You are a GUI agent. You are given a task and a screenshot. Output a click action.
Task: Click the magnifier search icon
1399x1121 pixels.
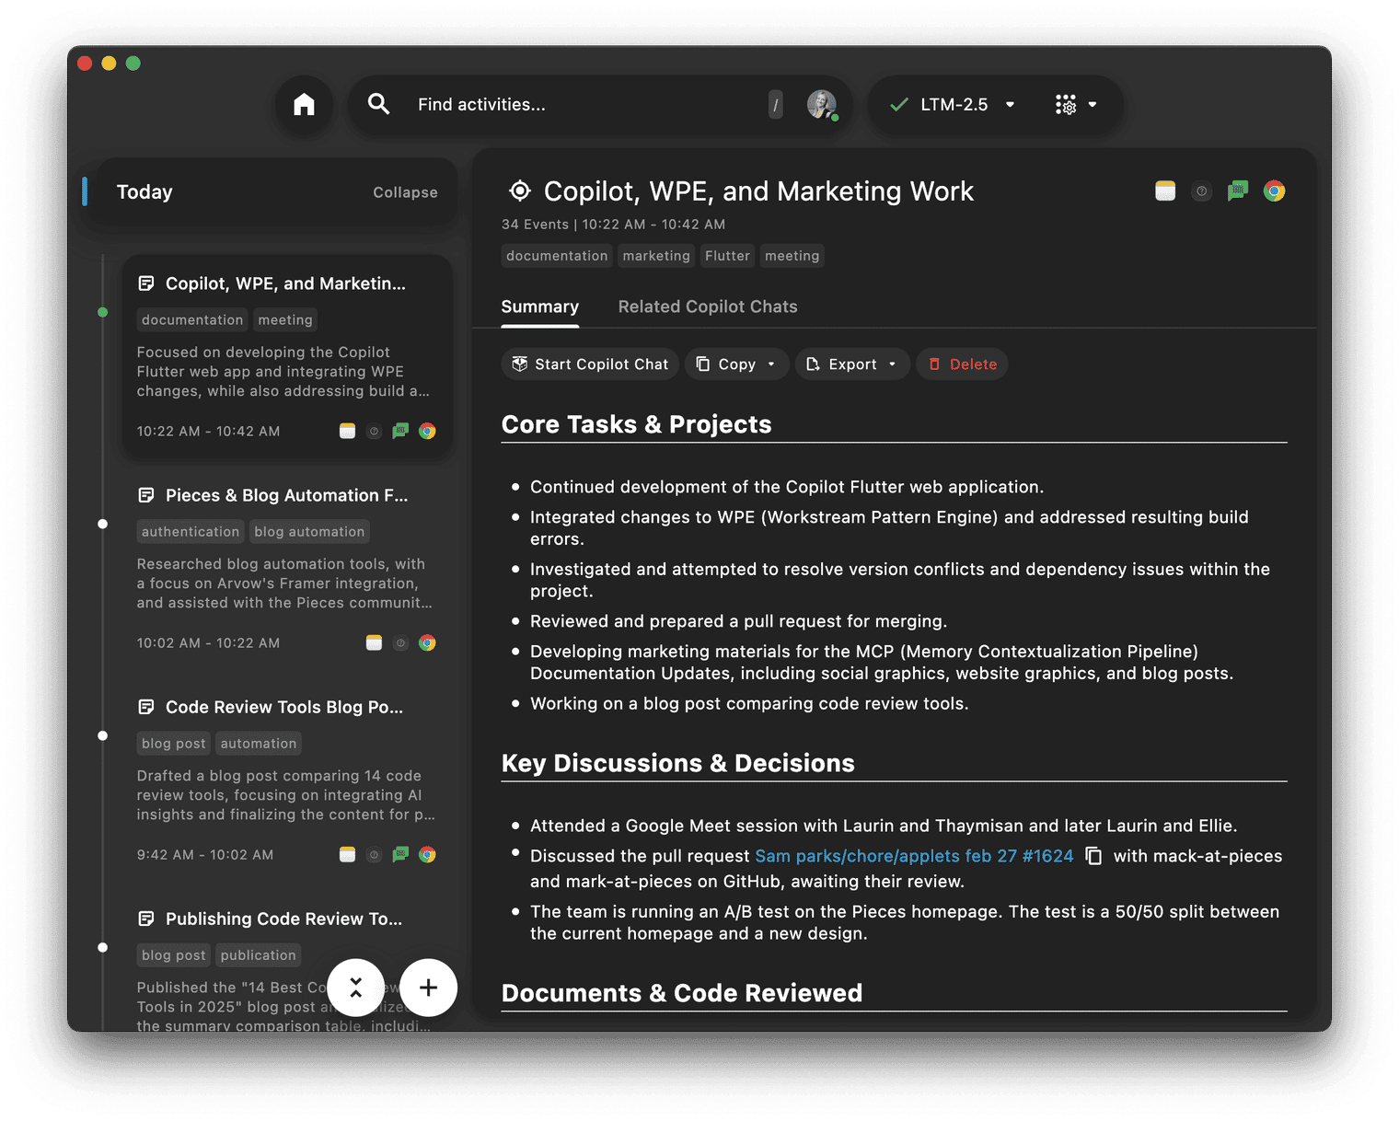(378, 104)
